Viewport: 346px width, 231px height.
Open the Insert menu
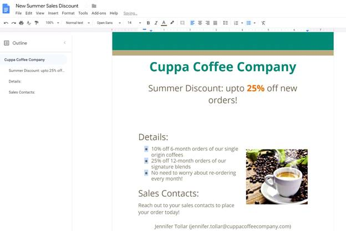click(53, 13)
